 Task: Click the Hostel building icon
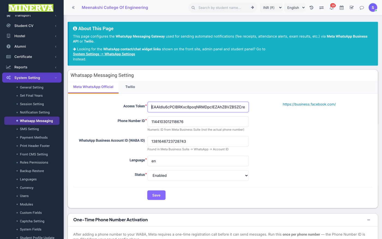pos(8,36)
